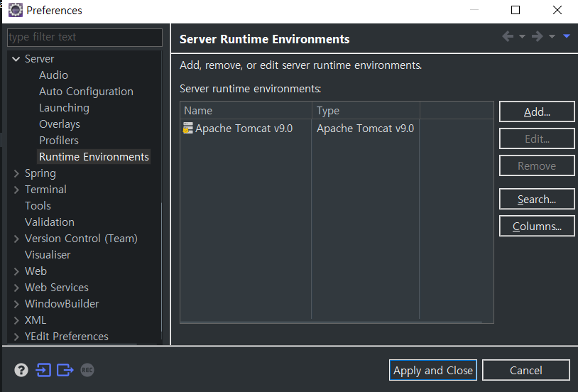Image resolution: width=578 pixels, height=392 pixels.
Task: Open the Columns... dialog button
Action: tap(537, 226)
